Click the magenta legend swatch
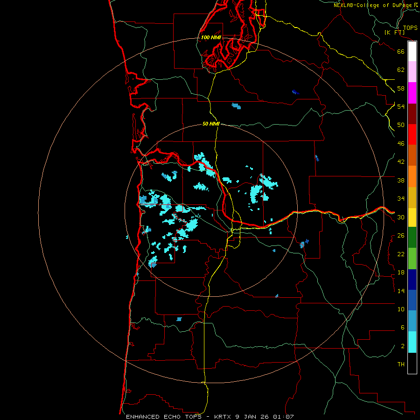Image resolution: width=420 pixels, height=420 pixels. 412,93
